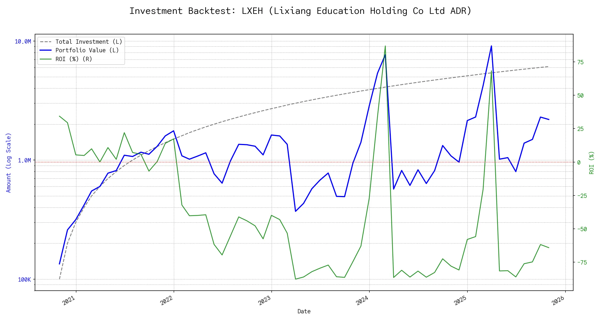The height and width of the screenshot is (320, 601).
Task: Click the 2021 x-axis tick label
Action: [x=69, y=301]
